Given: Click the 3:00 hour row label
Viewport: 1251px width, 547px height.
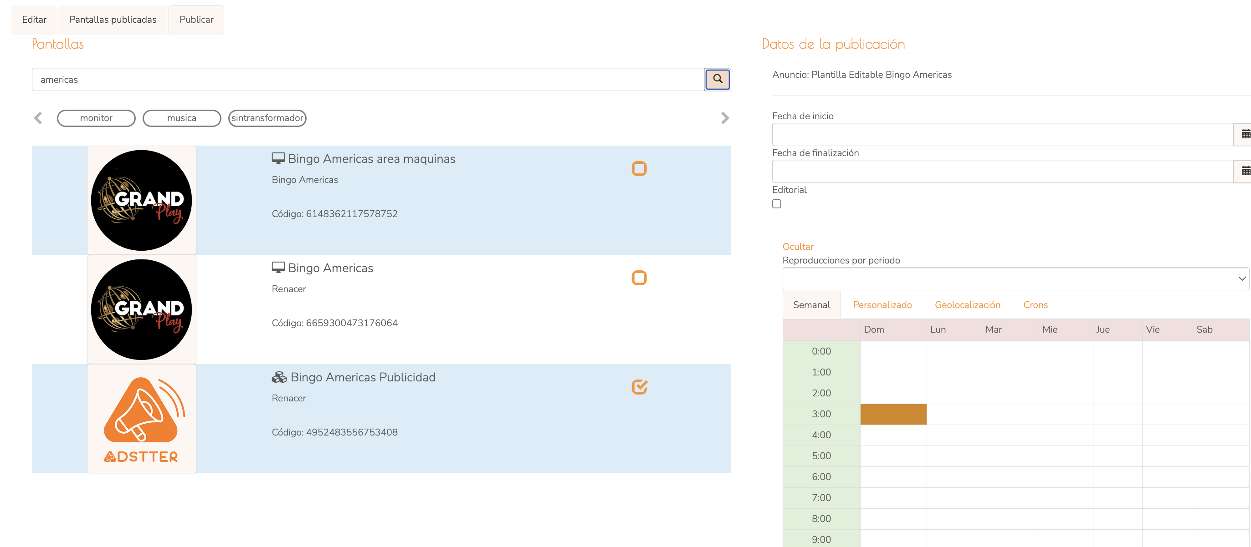Looking at the screenshot, I should [821, 414].
